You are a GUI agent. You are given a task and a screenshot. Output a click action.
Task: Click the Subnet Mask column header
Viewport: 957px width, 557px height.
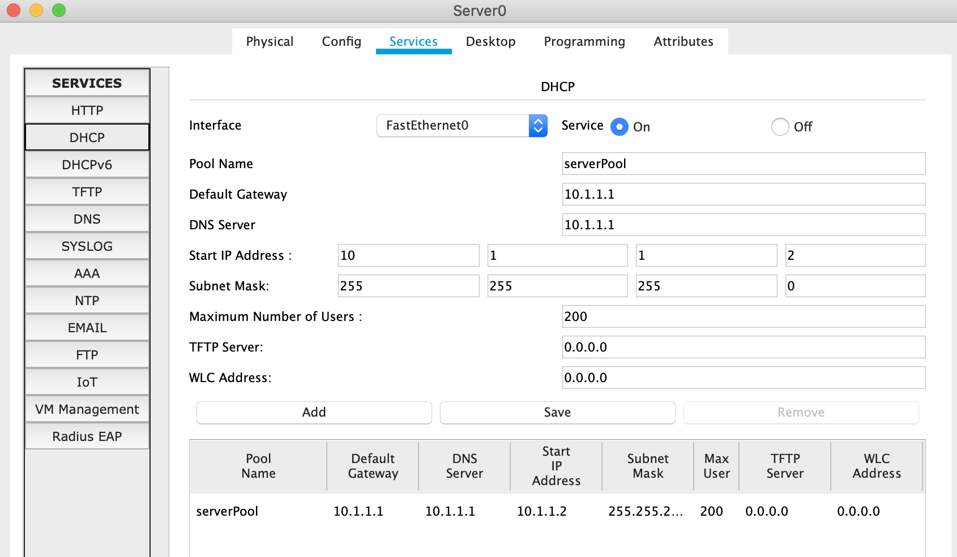click(x=648, y=466)
